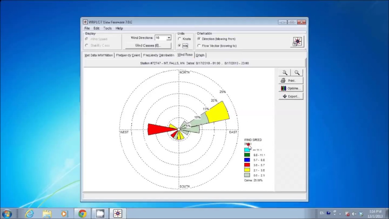Open Internet Explorer from the taskbar
This screenshot has height=219, width=389.
29,214
